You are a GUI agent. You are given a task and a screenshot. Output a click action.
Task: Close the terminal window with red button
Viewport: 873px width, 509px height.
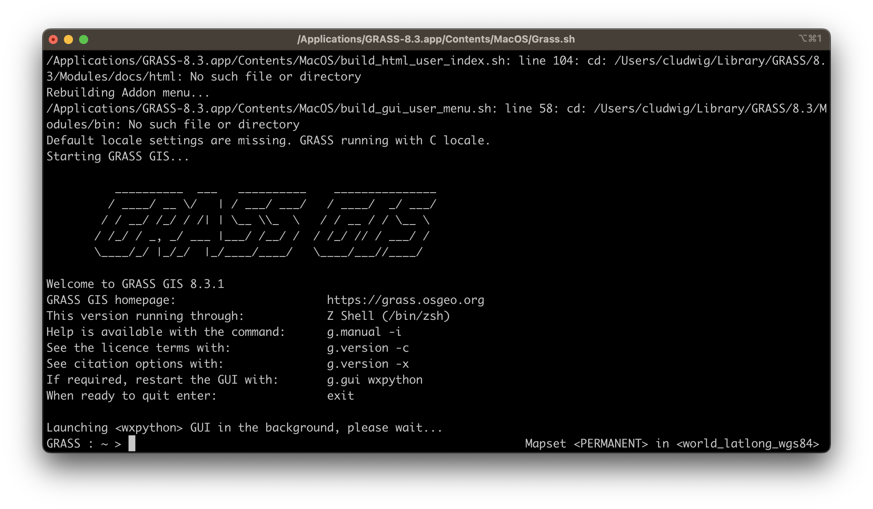(53, 40)
